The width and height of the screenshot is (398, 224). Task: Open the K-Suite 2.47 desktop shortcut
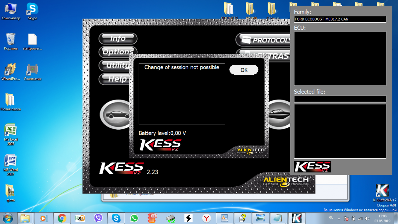click(x=382, y=192)
